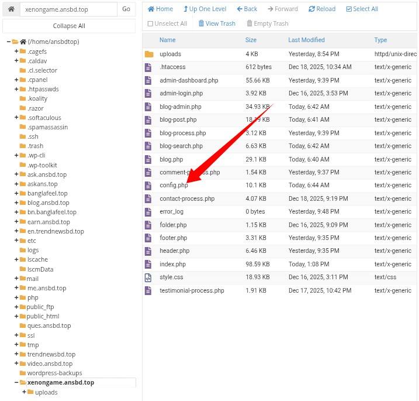Click the style.css code file icon
The width and height of the screenshot is (419, 401).
[148, 277]
